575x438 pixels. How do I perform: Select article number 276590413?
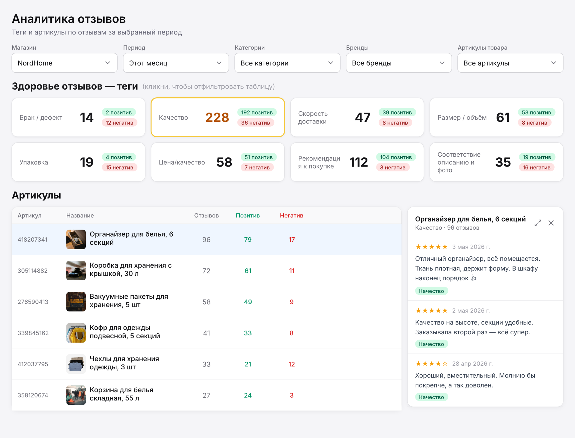tap(33, 302)
